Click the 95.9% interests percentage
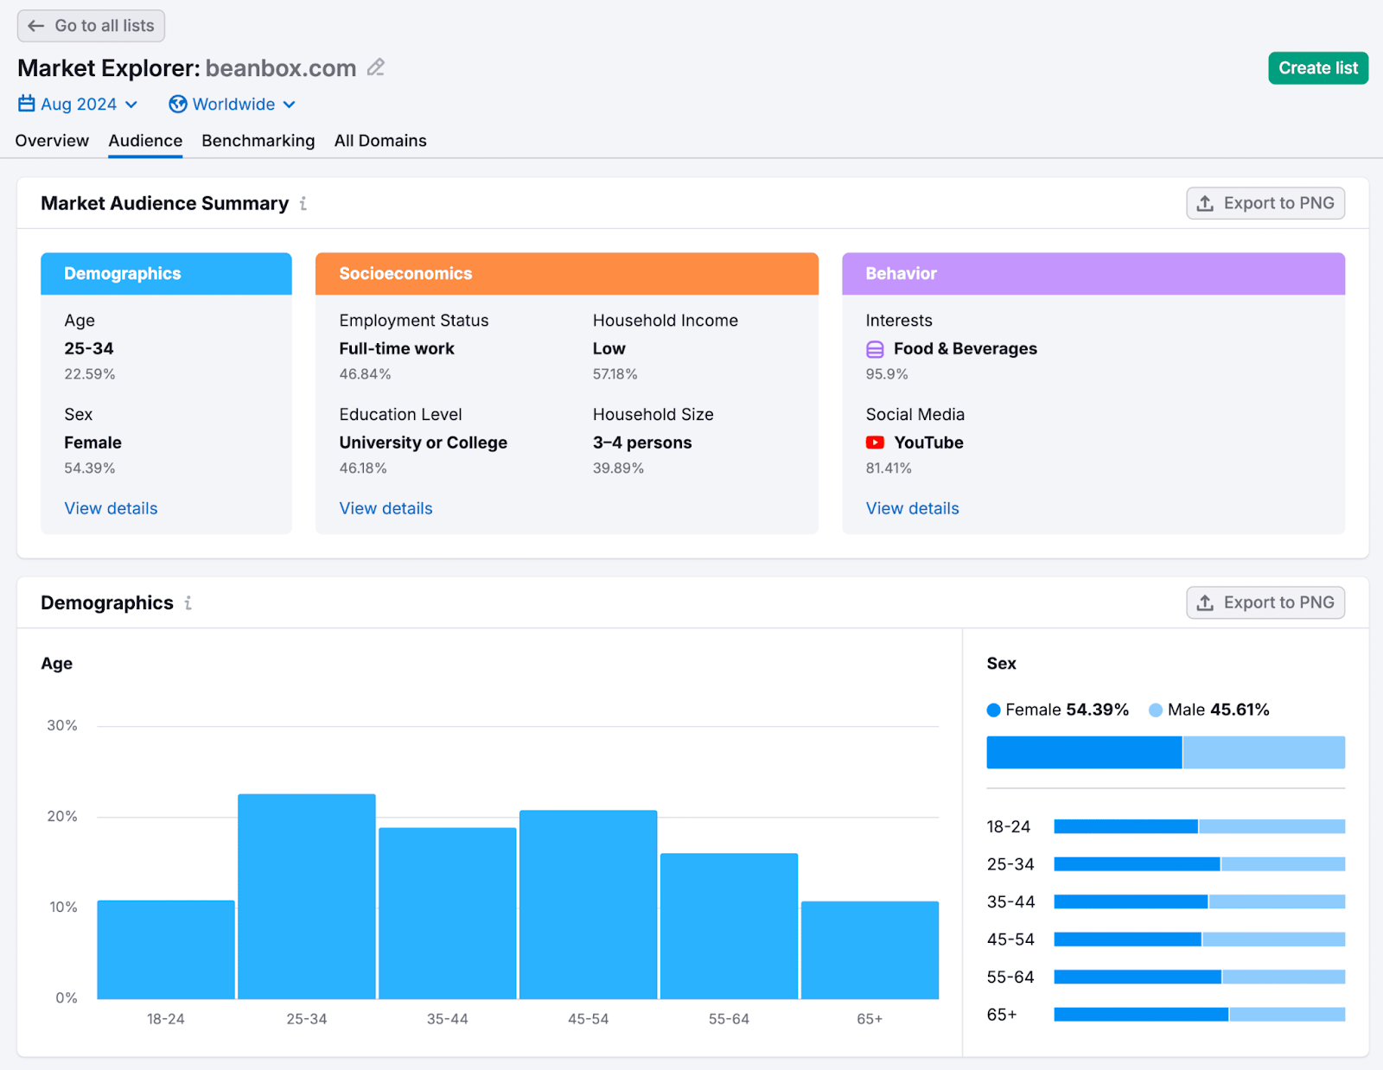The height and width of the screenshot is (1070, 1383). tap(887, 374)
